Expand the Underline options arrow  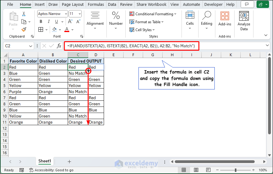(x=62, y=22)
